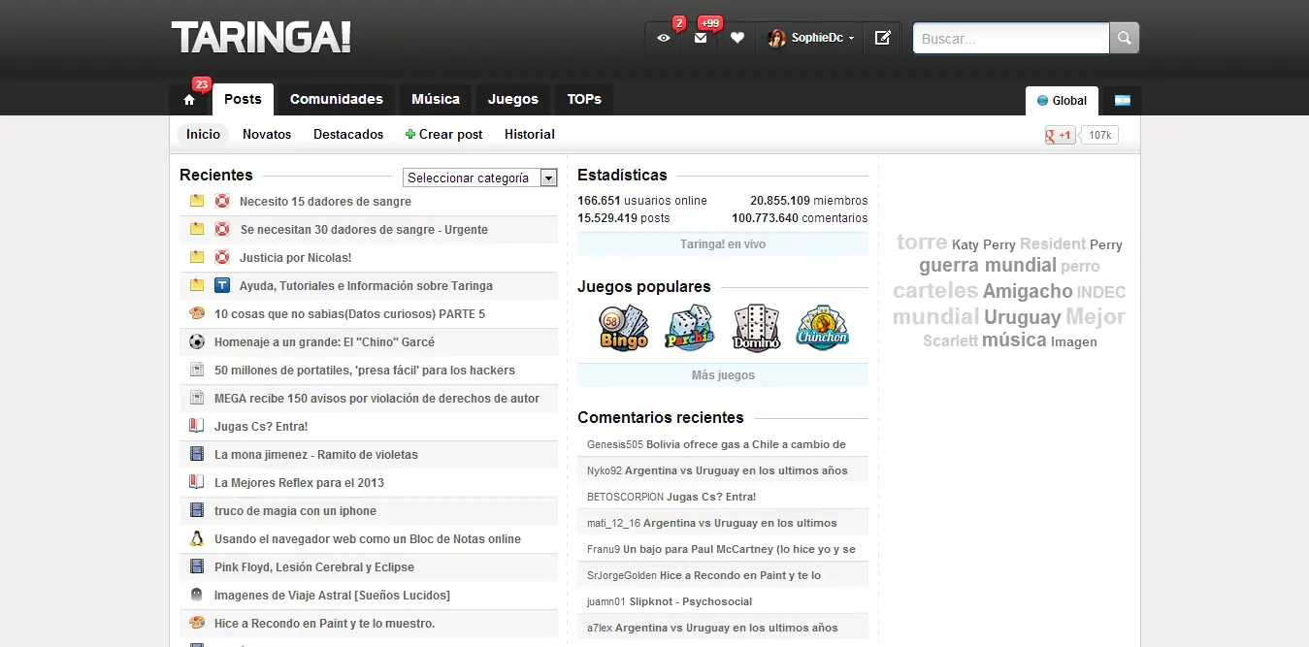The height and width of the screenshot is (647, 1309).
Task: Click username 'BETOSCORPION' in recent comments
Action: pyautogui.click(x=625, y=497)
